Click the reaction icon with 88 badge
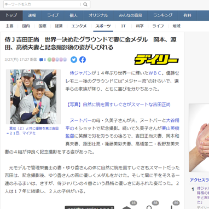 (149, 207)
